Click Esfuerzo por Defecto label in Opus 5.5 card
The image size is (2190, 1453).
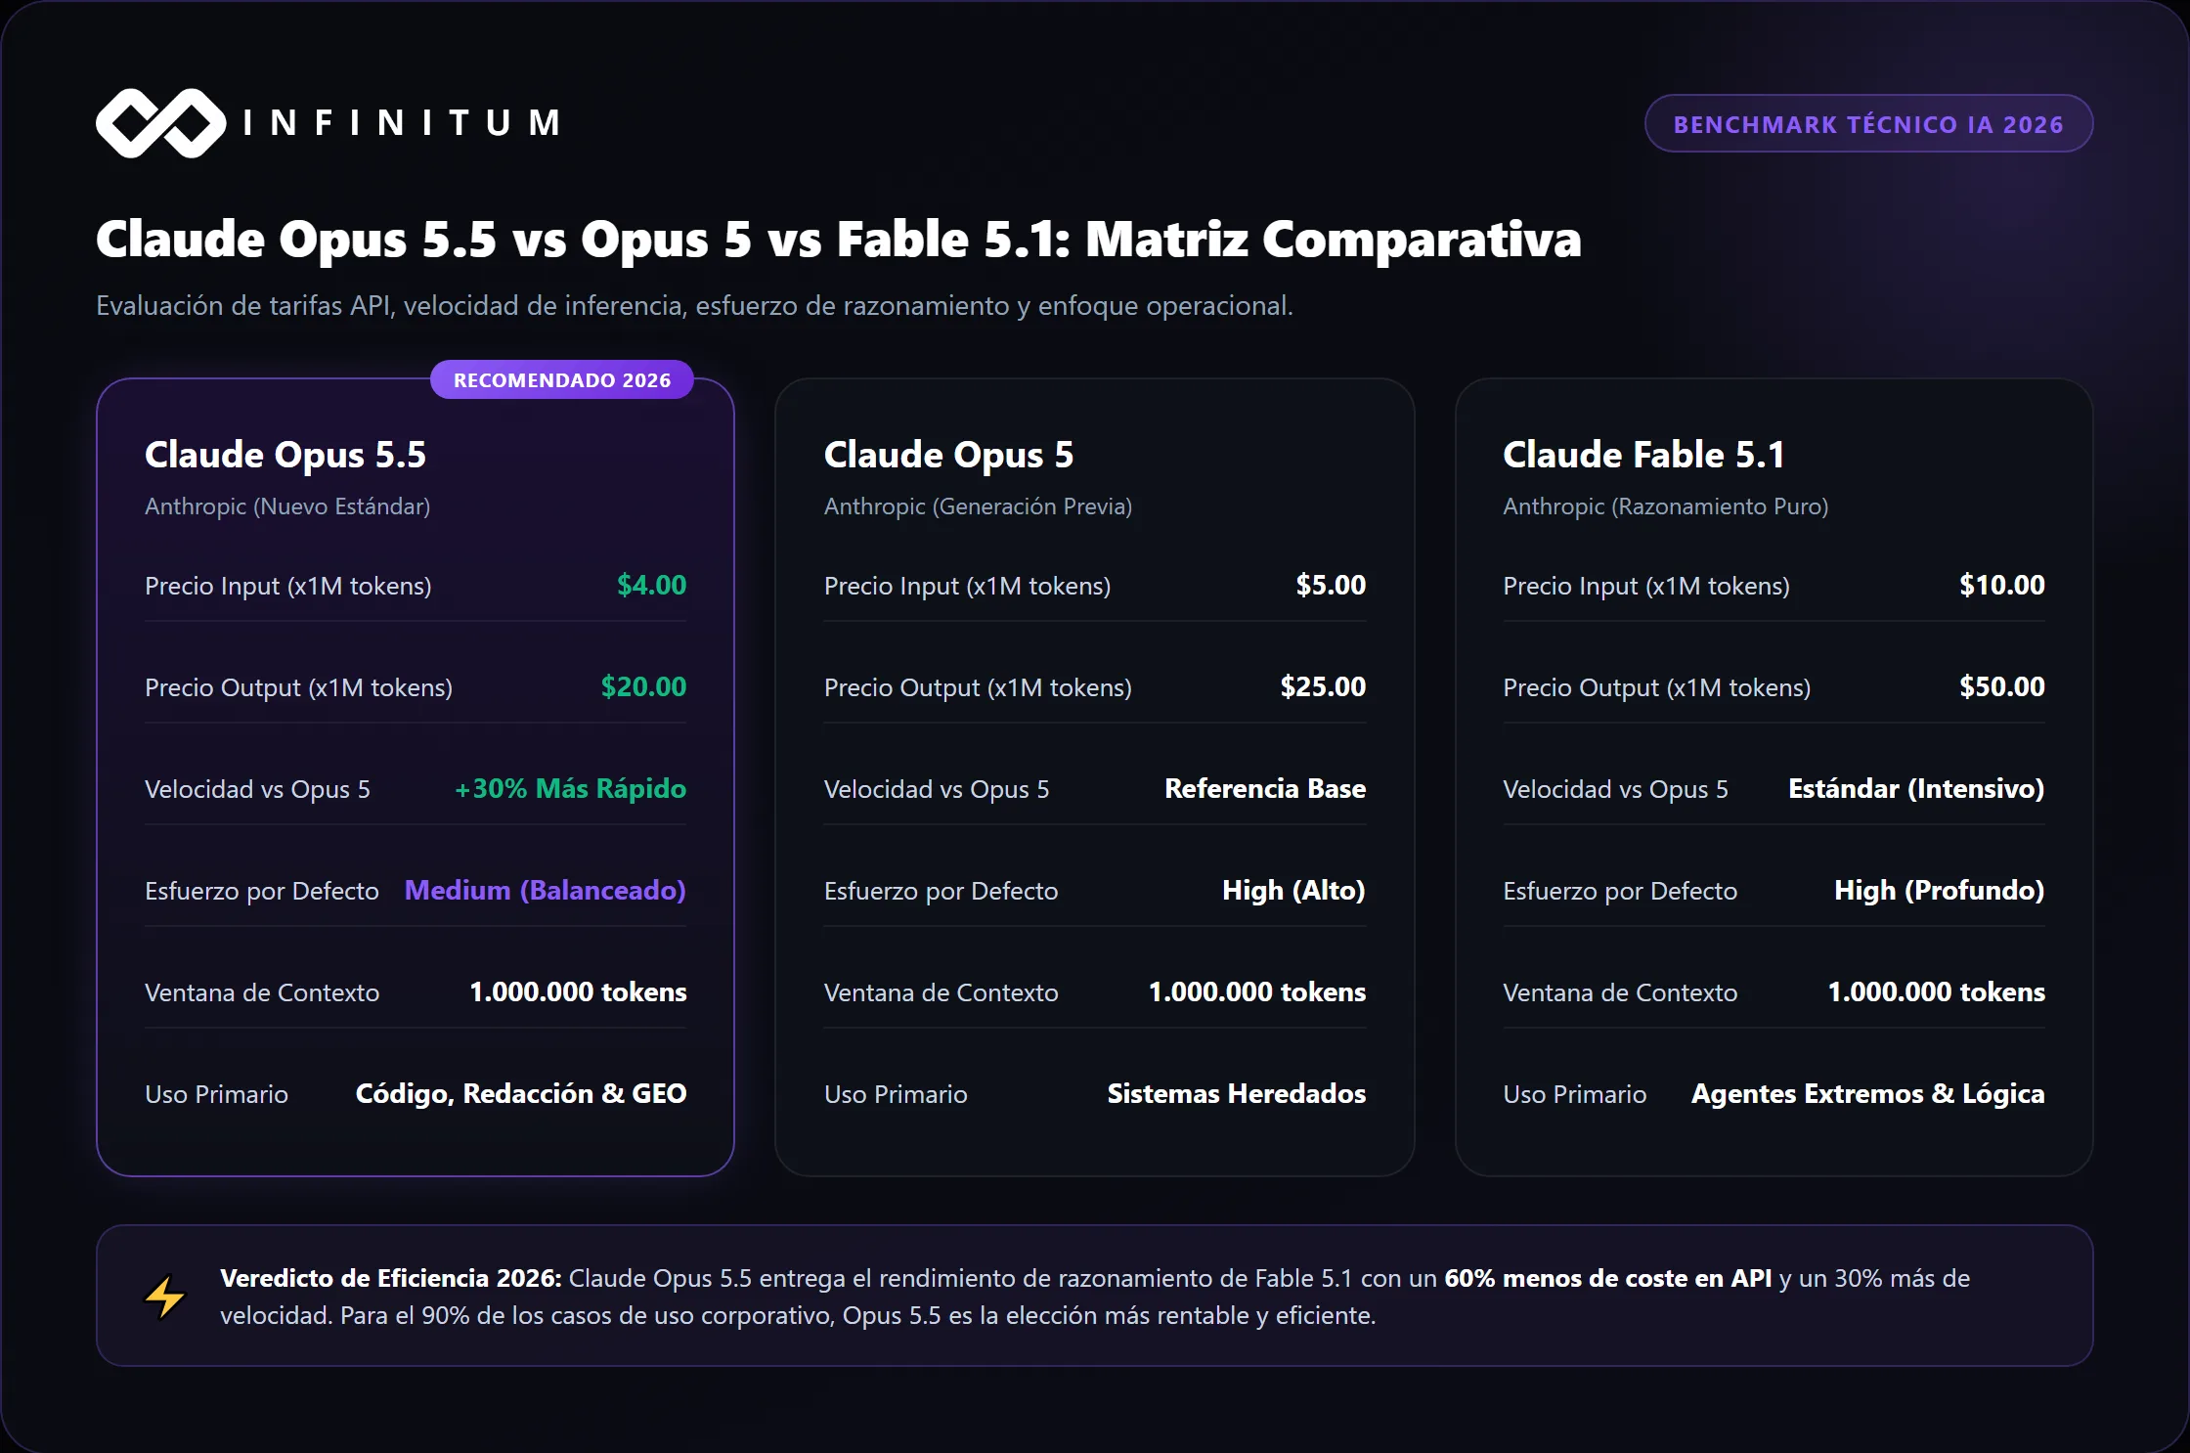262,891
